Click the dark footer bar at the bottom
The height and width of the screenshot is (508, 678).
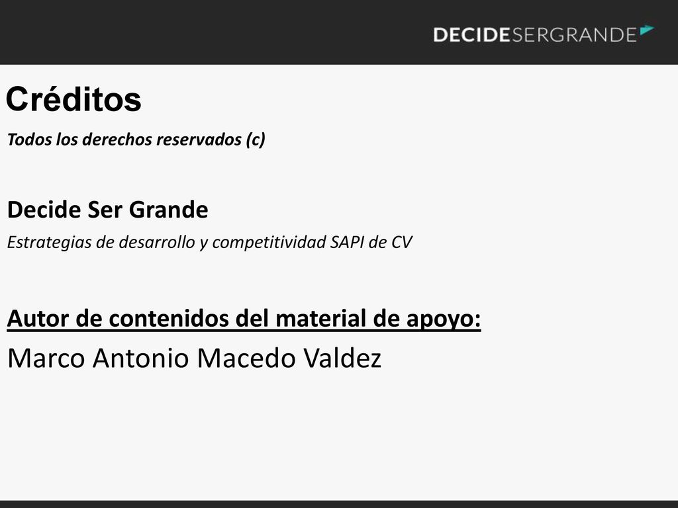339,504
